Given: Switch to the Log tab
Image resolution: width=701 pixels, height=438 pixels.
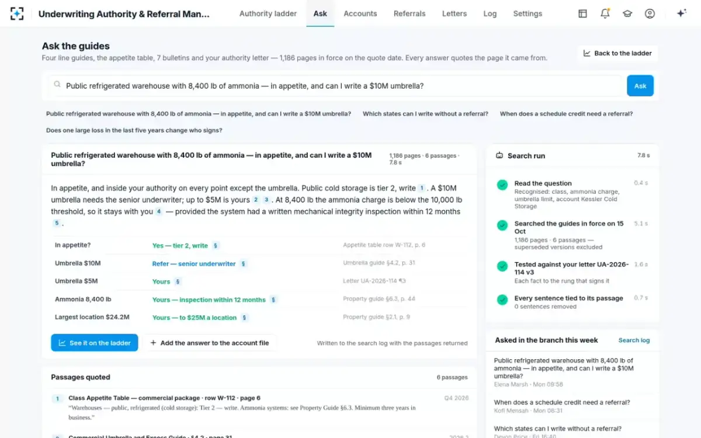Looking at the screenshot, I should tap(490, 13).
